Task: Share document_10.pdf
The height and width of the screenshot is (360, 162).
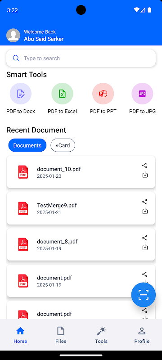Action: (144, 165)
